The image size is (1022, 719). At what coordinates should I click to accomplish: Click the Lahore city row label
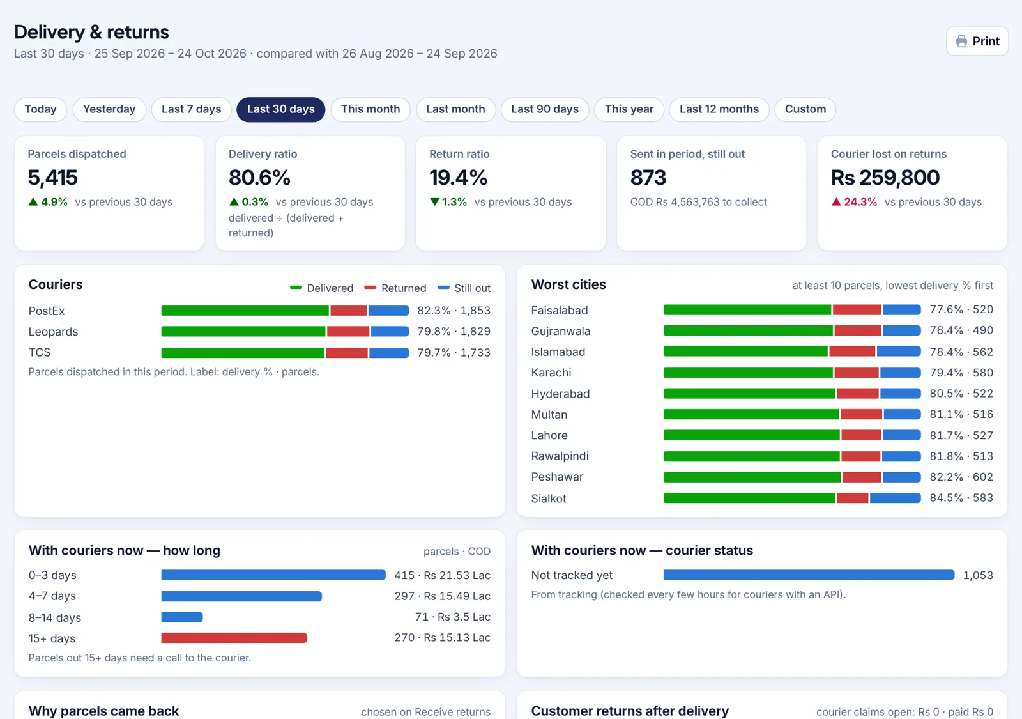[549, 435]
